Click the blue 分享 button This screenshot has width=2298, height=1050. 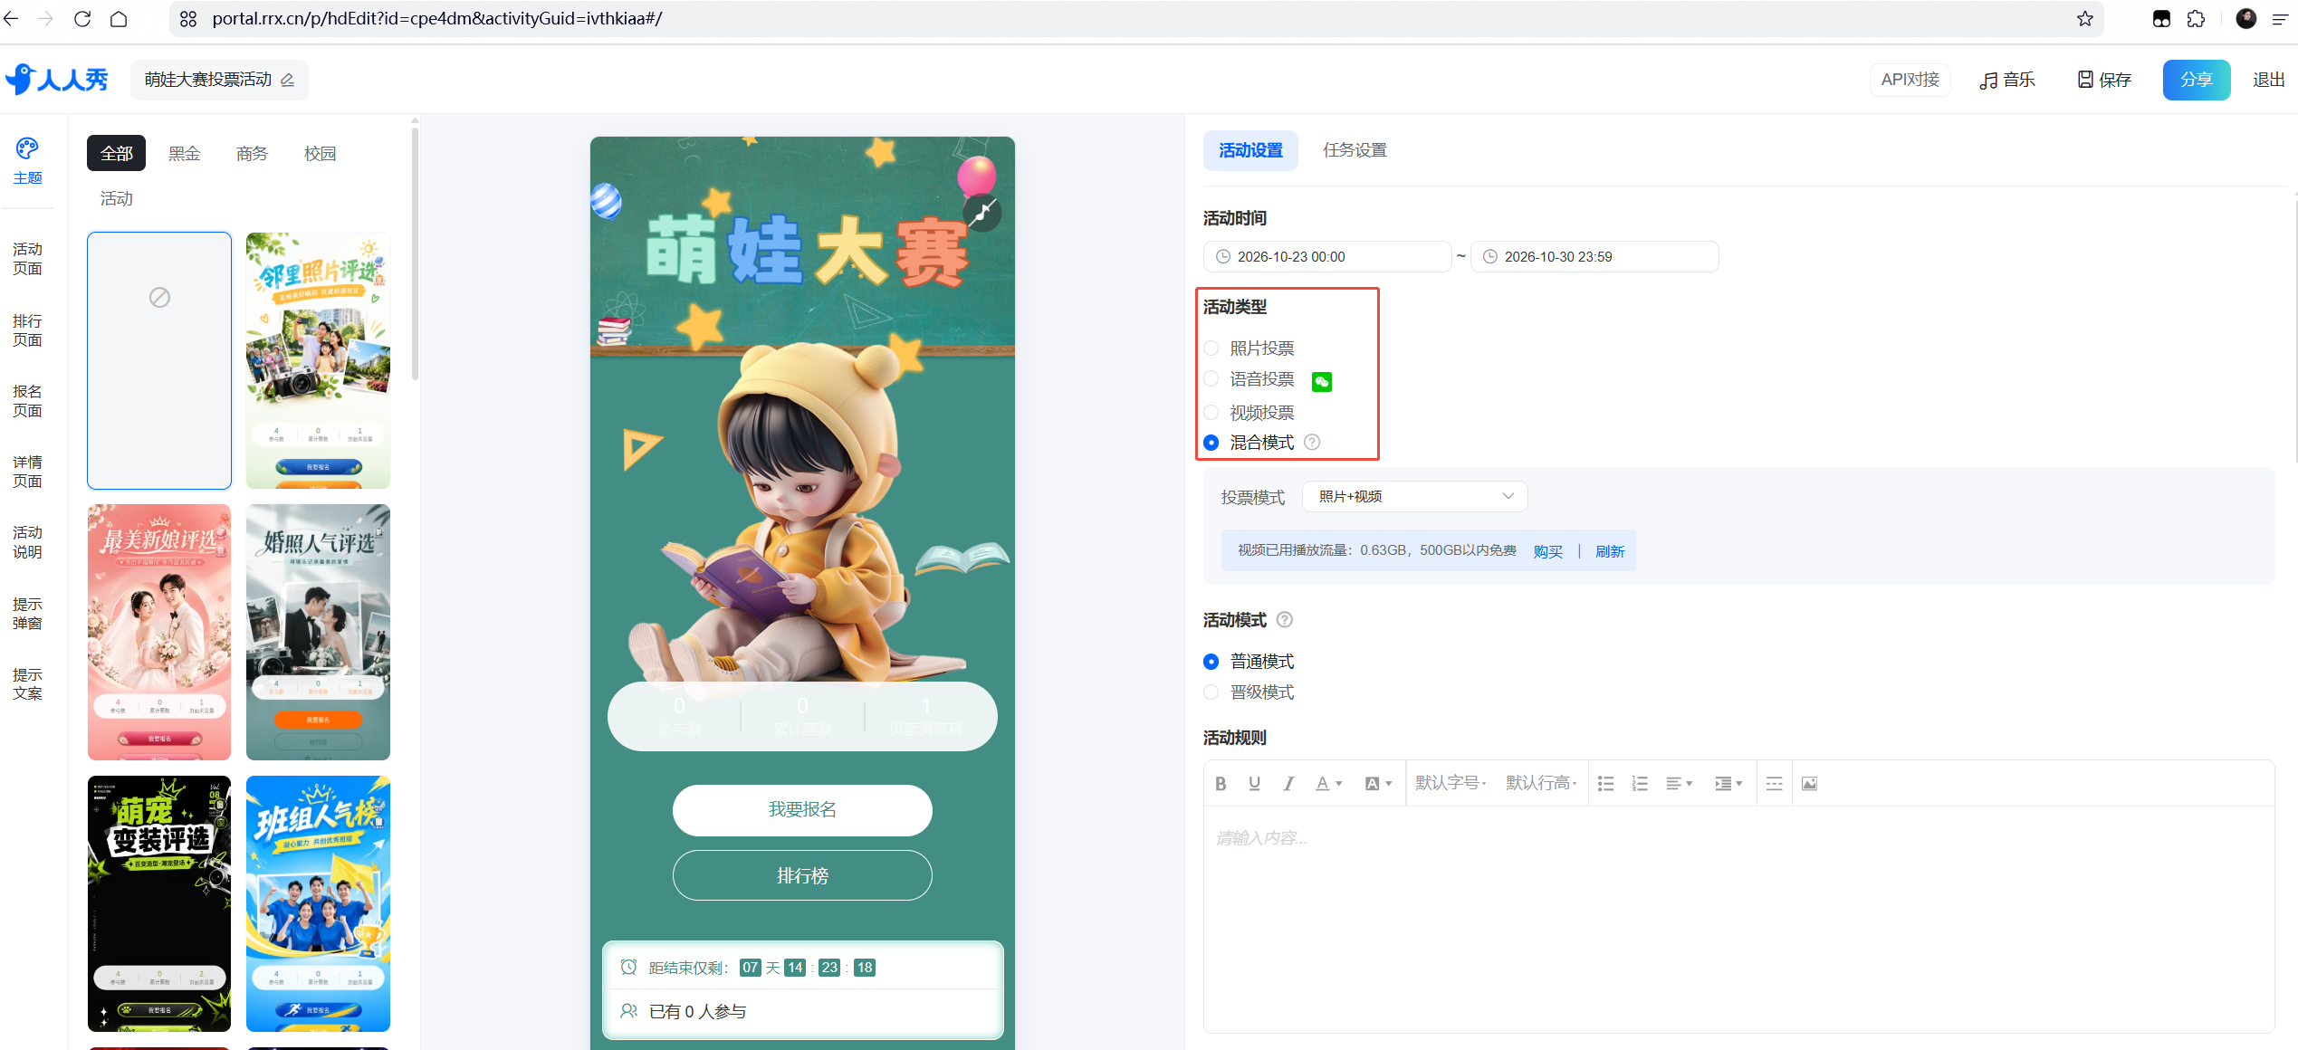pos(2196,81)
